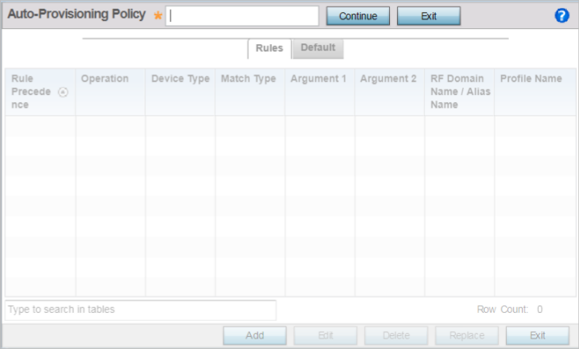
Task: Click the Continue button
Action: click(x=358, y=16)
